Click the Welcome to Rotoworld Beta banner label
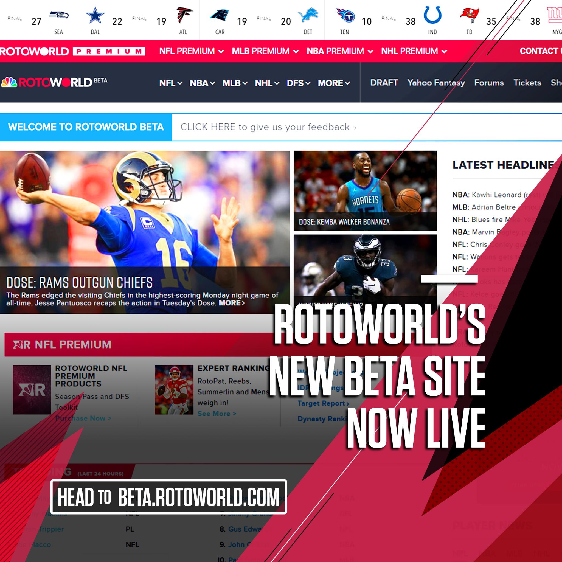The width and height of the screenshot is (562, 562). tap(86, 127)
